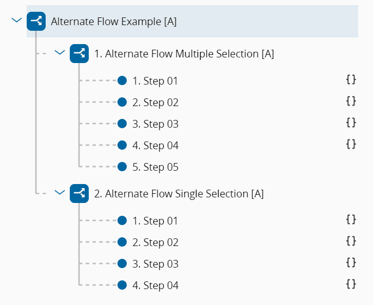This screenshot has width=373, height=305.
Task: Click the Single Selection alternate flow icon
Action: point(80,193)
